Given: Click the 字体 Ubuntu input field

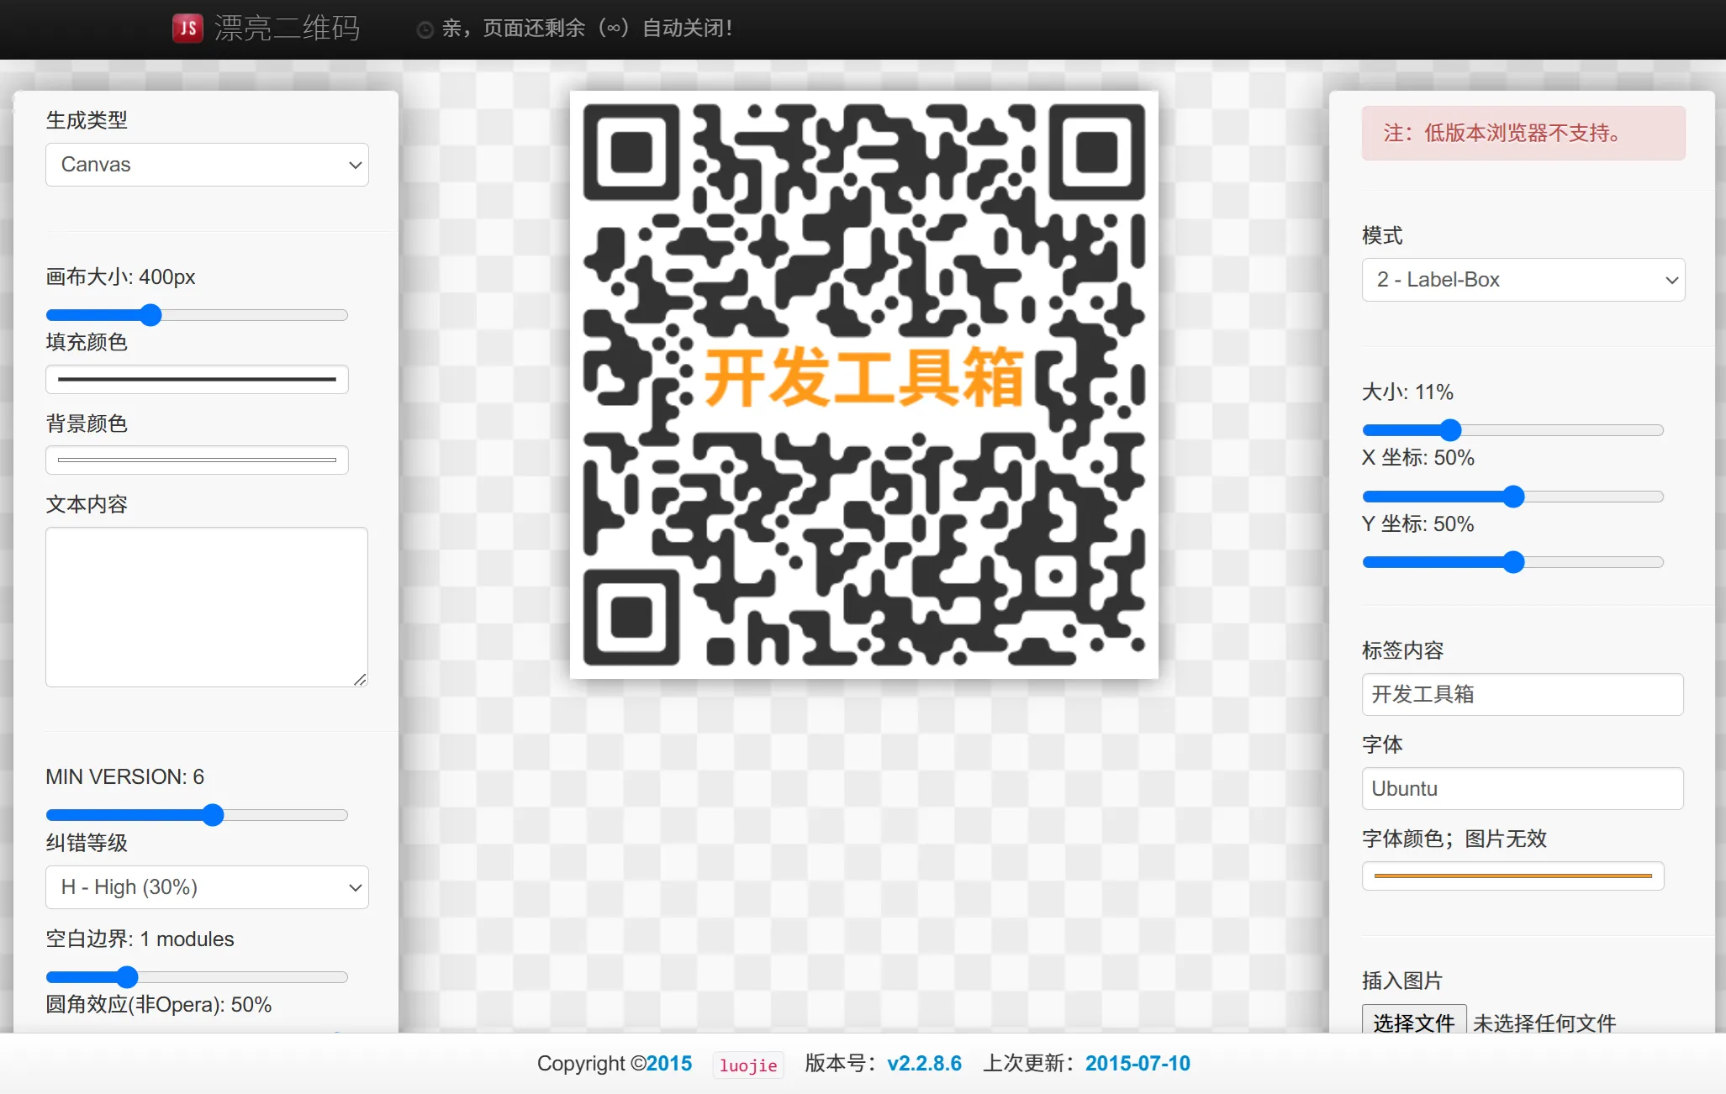Looking at the screenshot, I should (1523, 788).
